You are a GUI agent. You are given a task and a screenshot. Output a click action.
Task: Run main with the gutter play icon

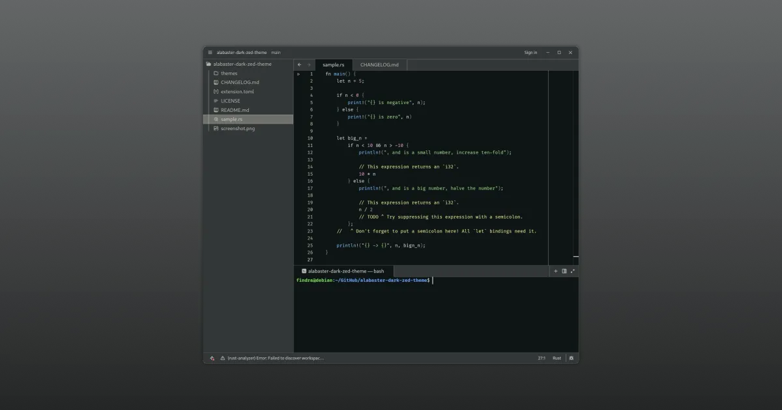[x=298, y=74]
